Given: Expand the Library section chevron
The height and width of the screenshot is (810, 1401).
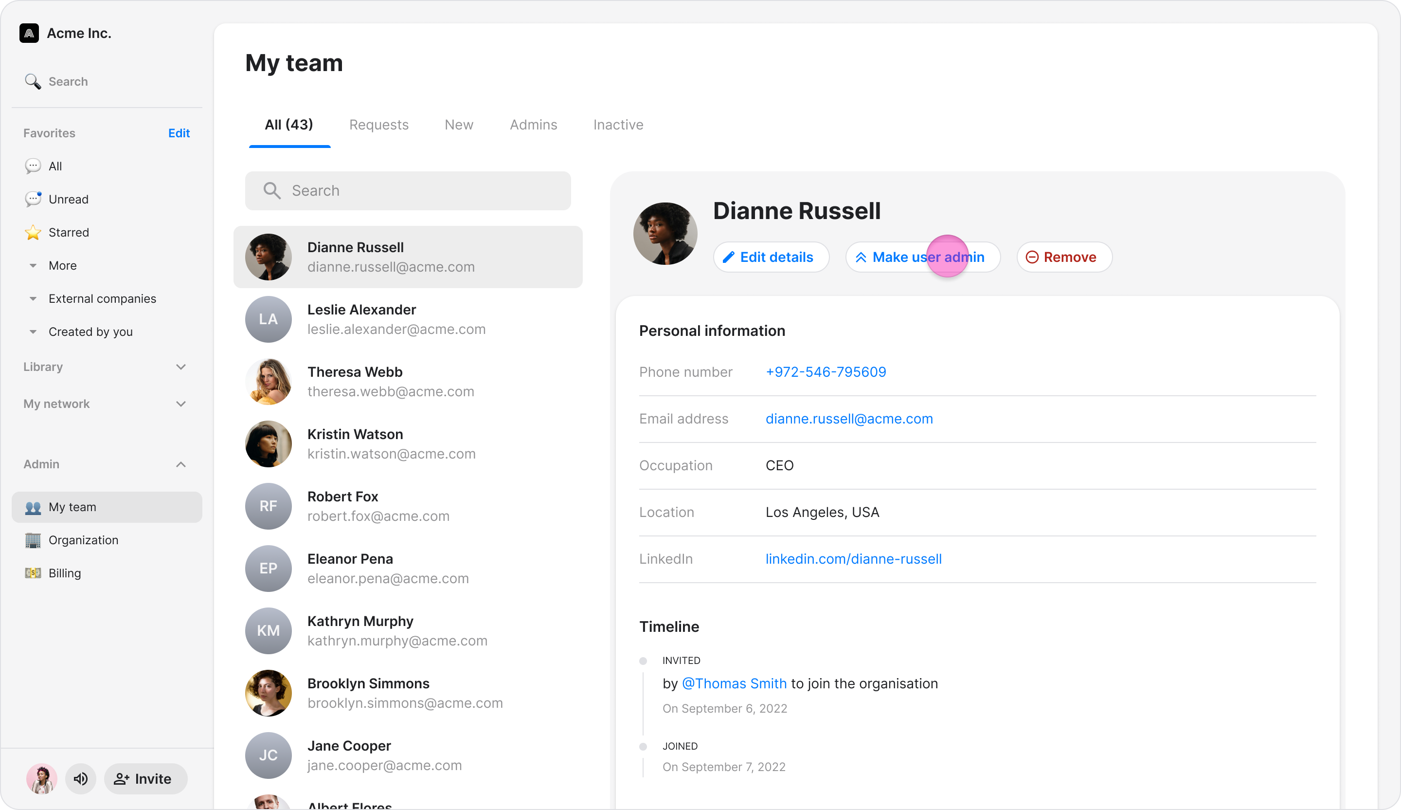Looking at the screenshot, I should tap(180, 367).
